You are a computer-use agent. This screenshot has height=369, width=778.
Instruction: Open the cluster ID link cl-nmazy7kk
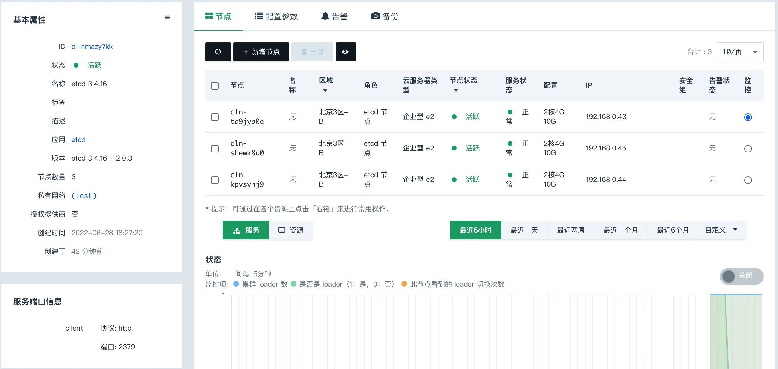click(x=92, y=47)
